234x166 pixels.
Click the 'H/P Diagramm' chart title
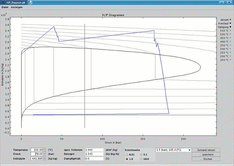point(113,15)
